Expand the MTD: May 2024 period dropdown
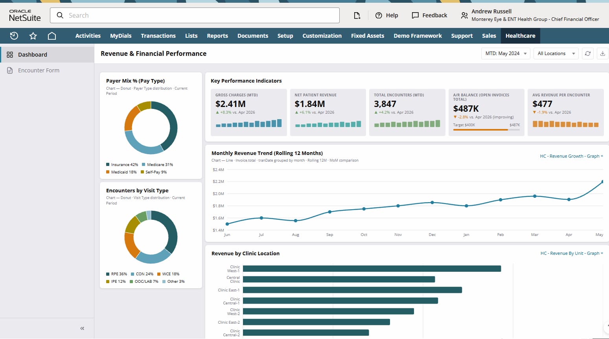 [x=506, y=53]
